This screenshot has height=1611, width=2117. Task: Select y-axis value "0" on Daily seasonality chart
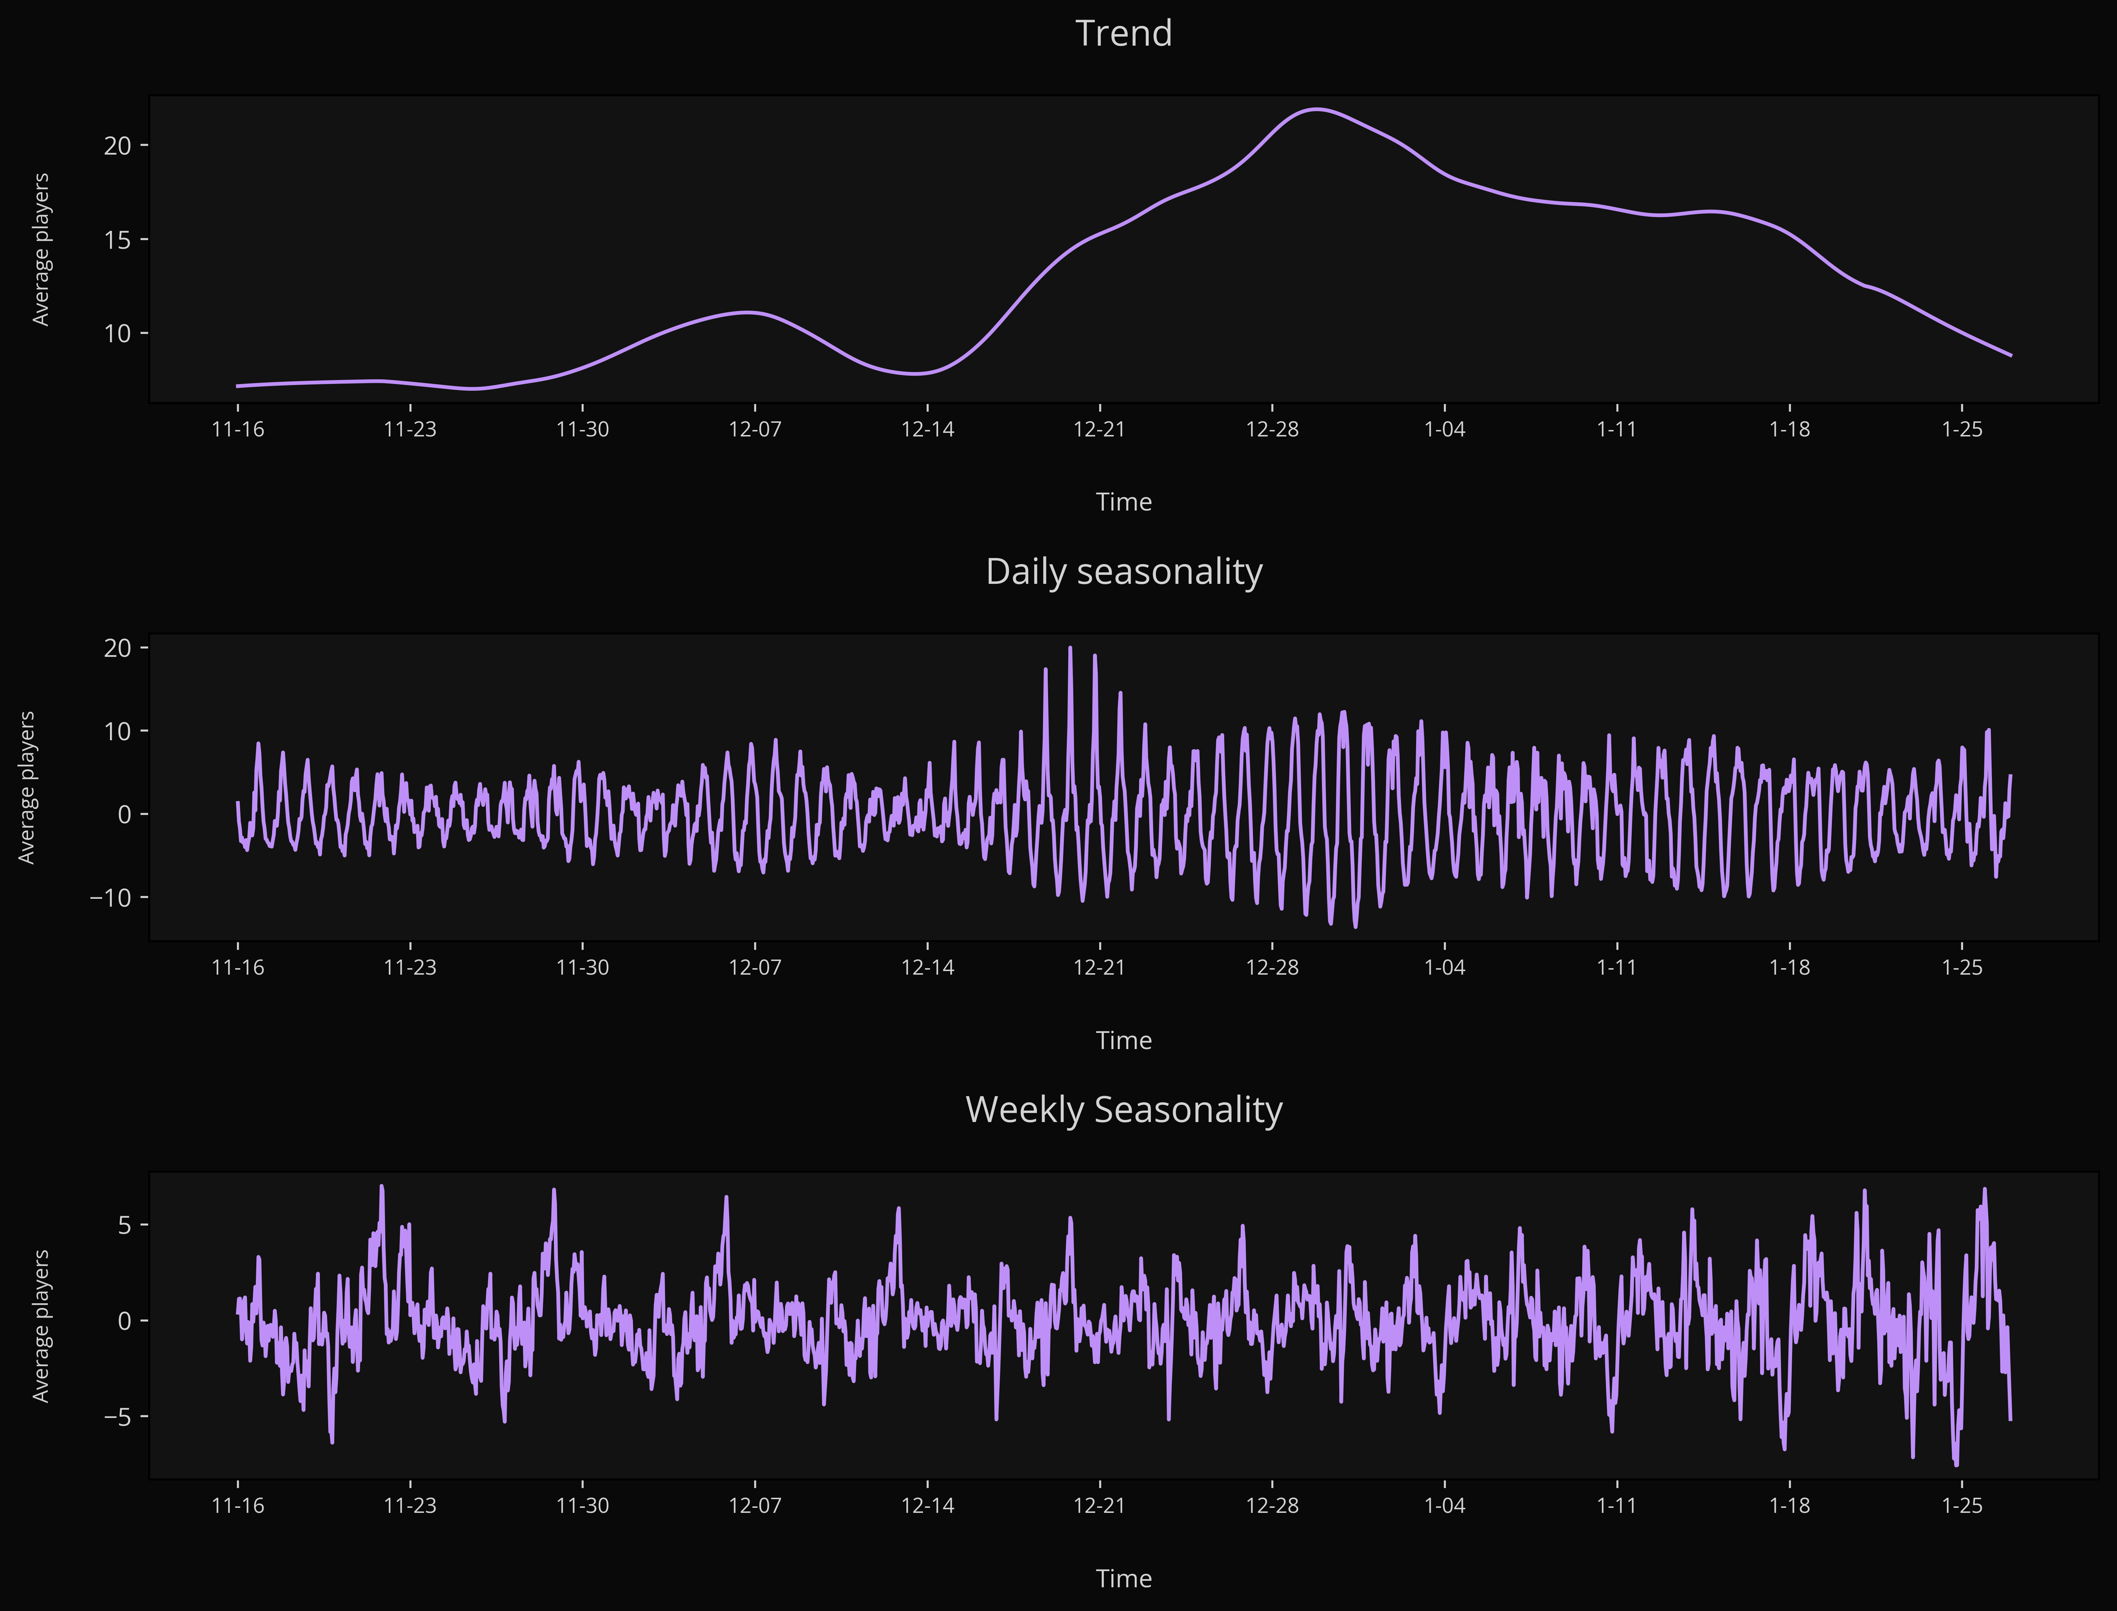(125, 815)
